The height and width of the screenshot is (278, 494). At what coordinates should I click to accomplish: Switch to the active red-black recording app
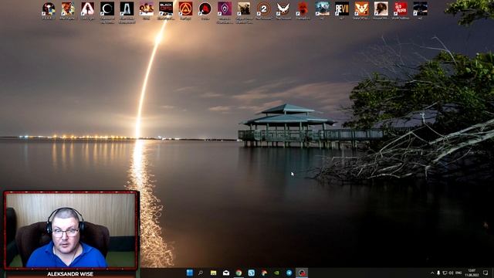click(302, 273)
